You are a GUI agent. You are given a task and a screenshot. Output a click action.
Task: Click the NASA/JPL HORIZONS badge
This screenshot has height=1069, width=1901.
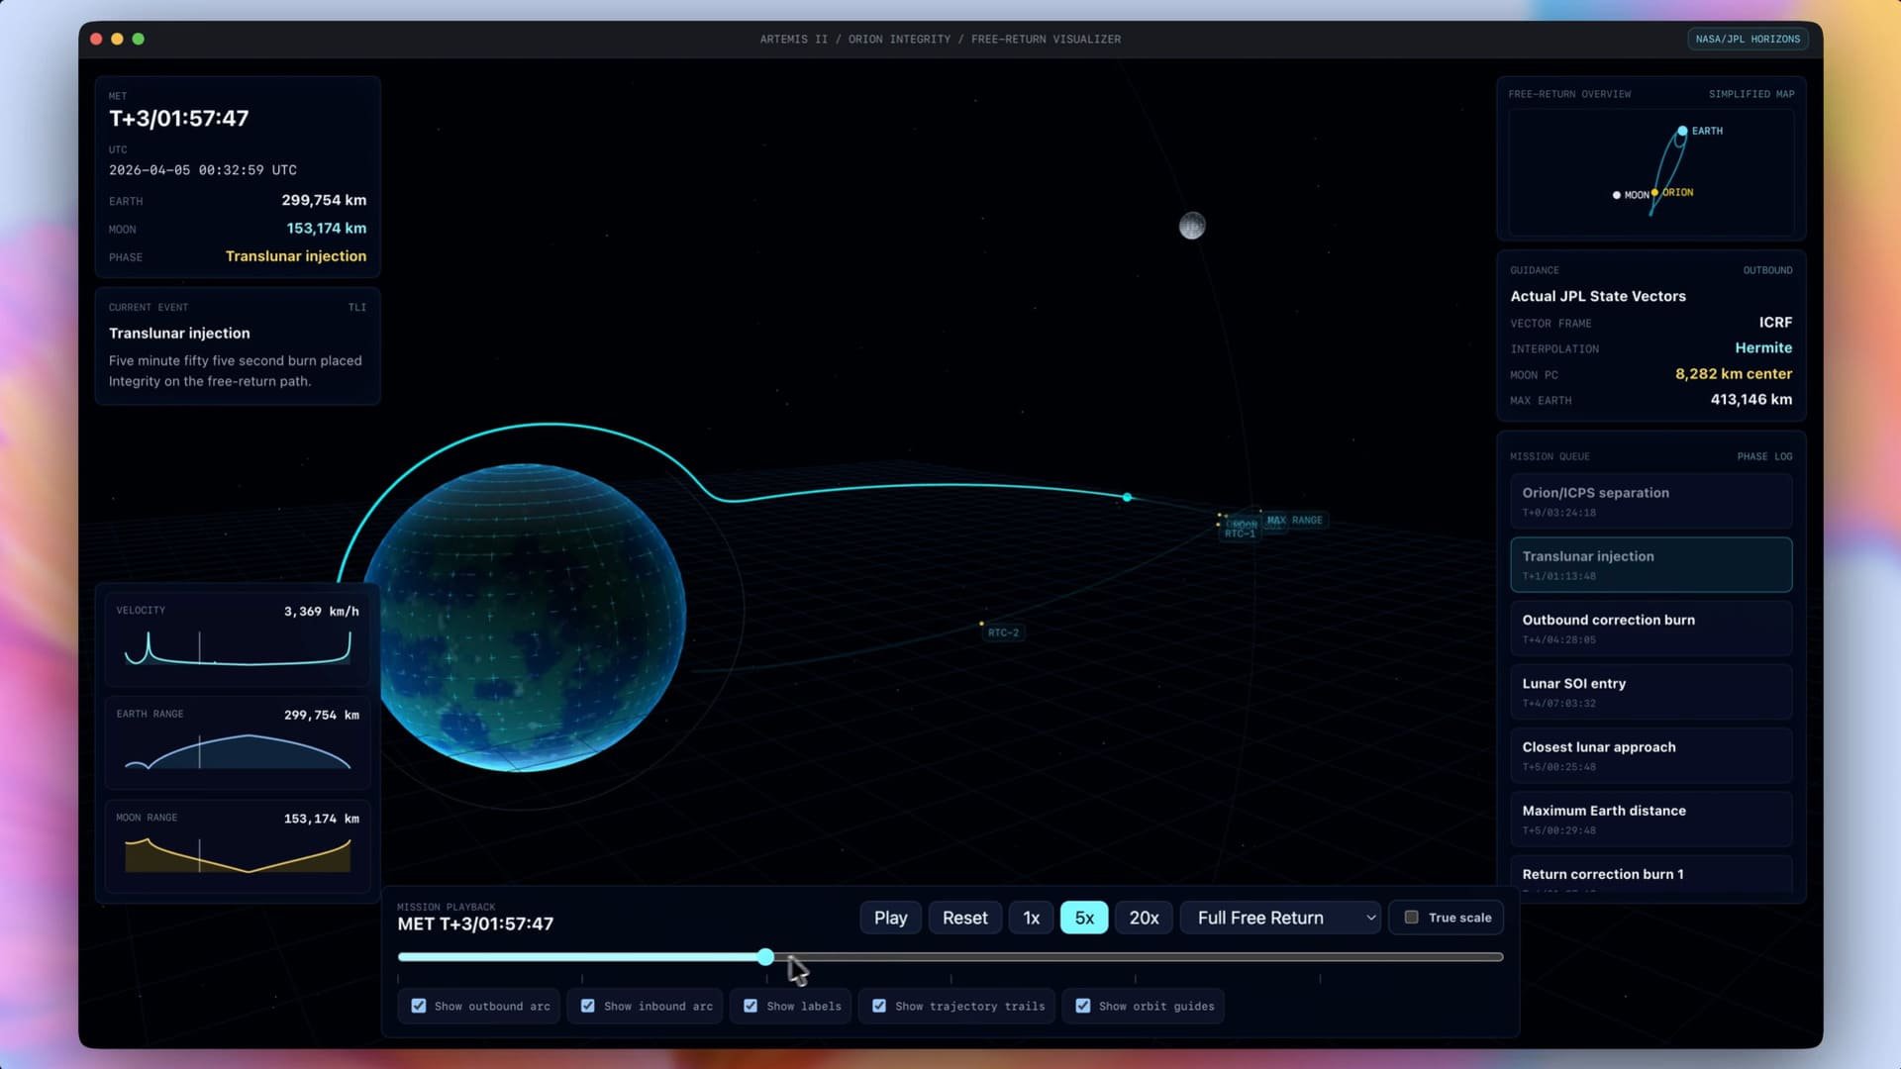point(1747,39)
